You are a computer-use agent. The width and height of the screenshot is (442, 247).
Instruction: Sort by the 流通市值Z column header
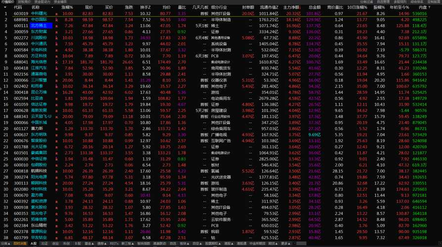[269, 7]
